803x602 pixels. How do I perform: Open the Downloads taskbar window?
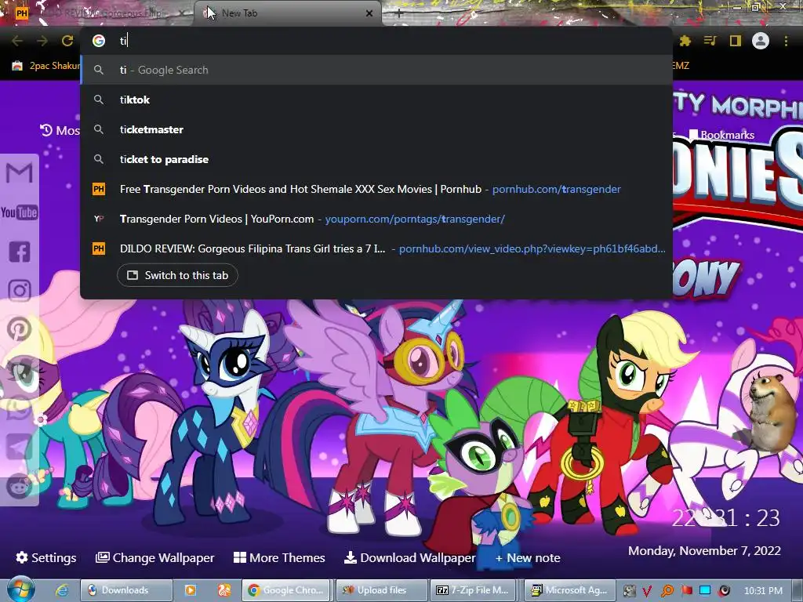(126, 590)
